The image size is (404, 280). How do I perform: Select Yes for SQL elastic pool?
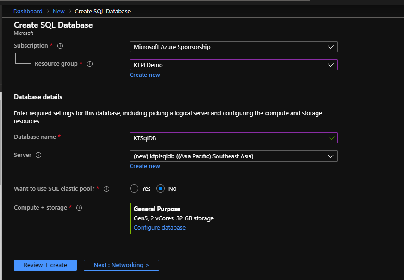coord(134,188)
